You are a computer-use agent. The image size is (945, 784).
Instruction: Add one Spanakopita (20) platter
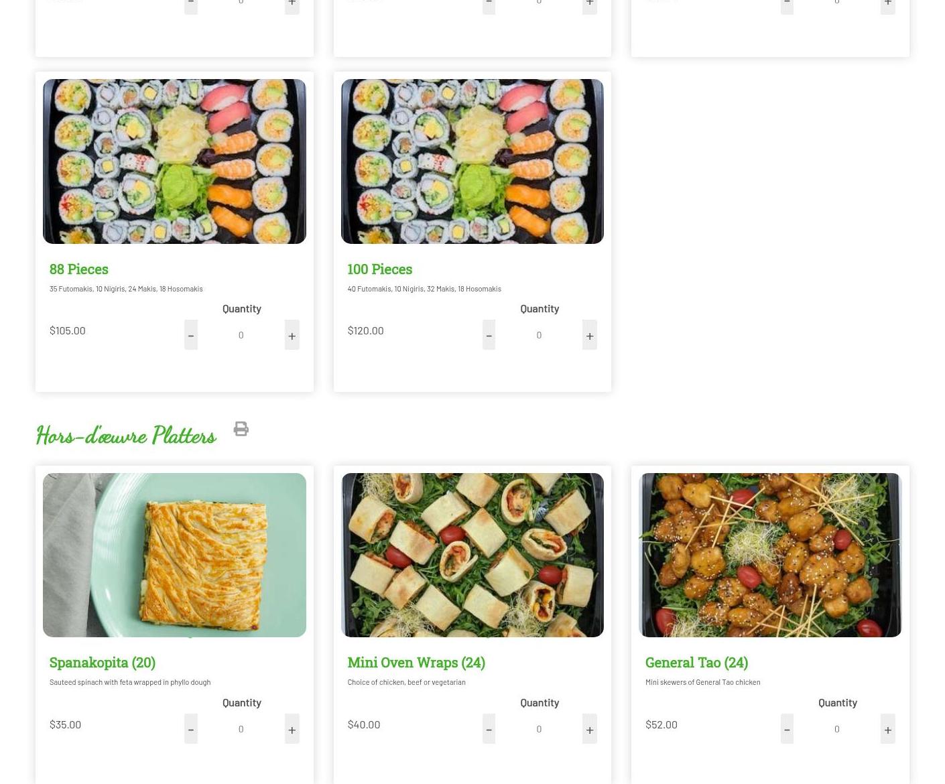click(292, 728)
